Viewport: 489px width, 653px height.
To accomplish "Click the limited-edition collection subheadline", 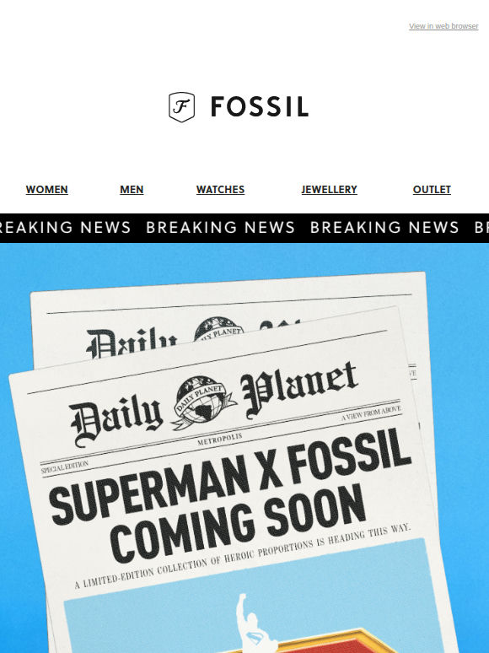I will pos(243,556).
